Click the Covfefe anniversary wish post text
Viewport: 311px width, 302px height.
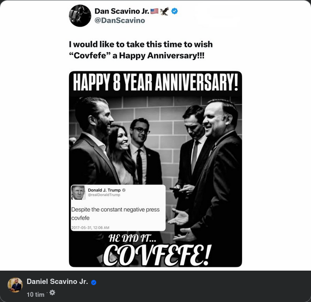[141, 50]
